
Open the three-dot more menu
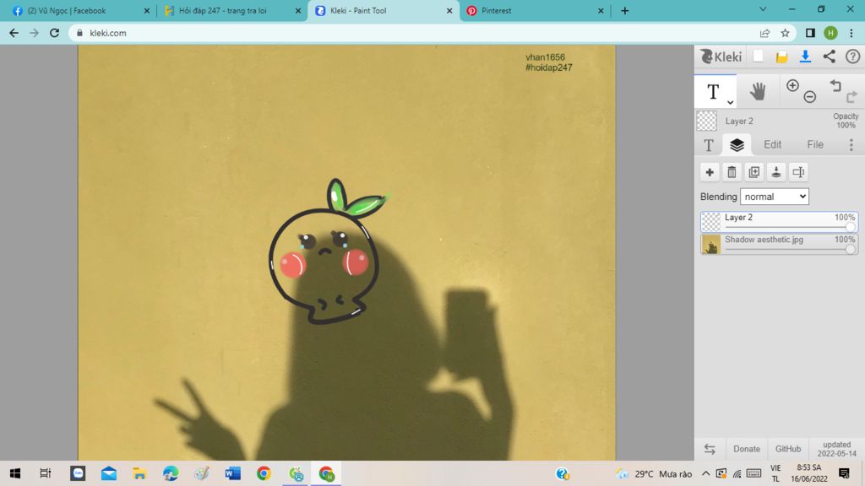[x=851, y=145]
